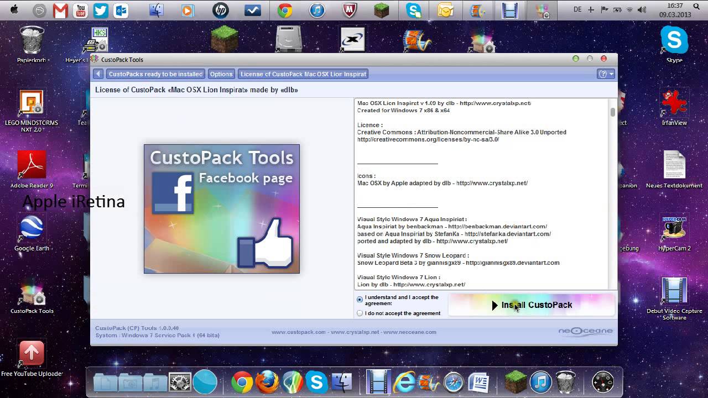Viewport: 708px width, 398px height.
Task: Open CustoPack Tools desktop shortcut
Action: click(32, 298)
